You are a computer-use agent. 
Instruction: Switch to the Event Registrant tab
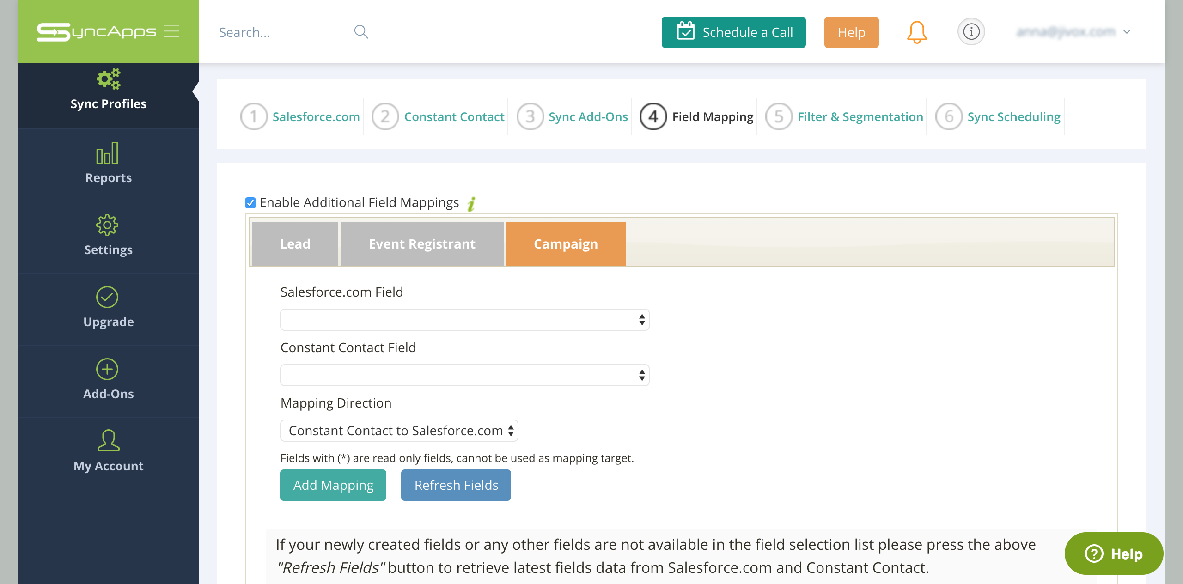(422, 244)
